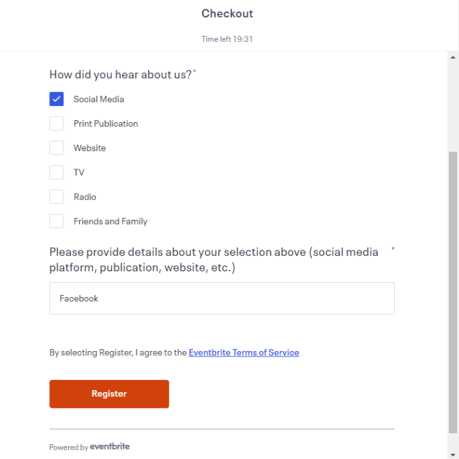Tick the Friends and Family checkbox
Viewport: 459px width, 459px height.
57,221
